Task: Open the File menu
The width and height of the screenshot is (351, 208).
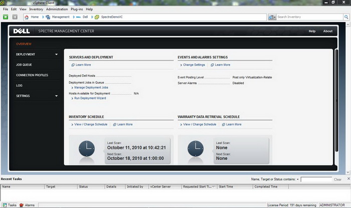Action: (x=6, y=9)
